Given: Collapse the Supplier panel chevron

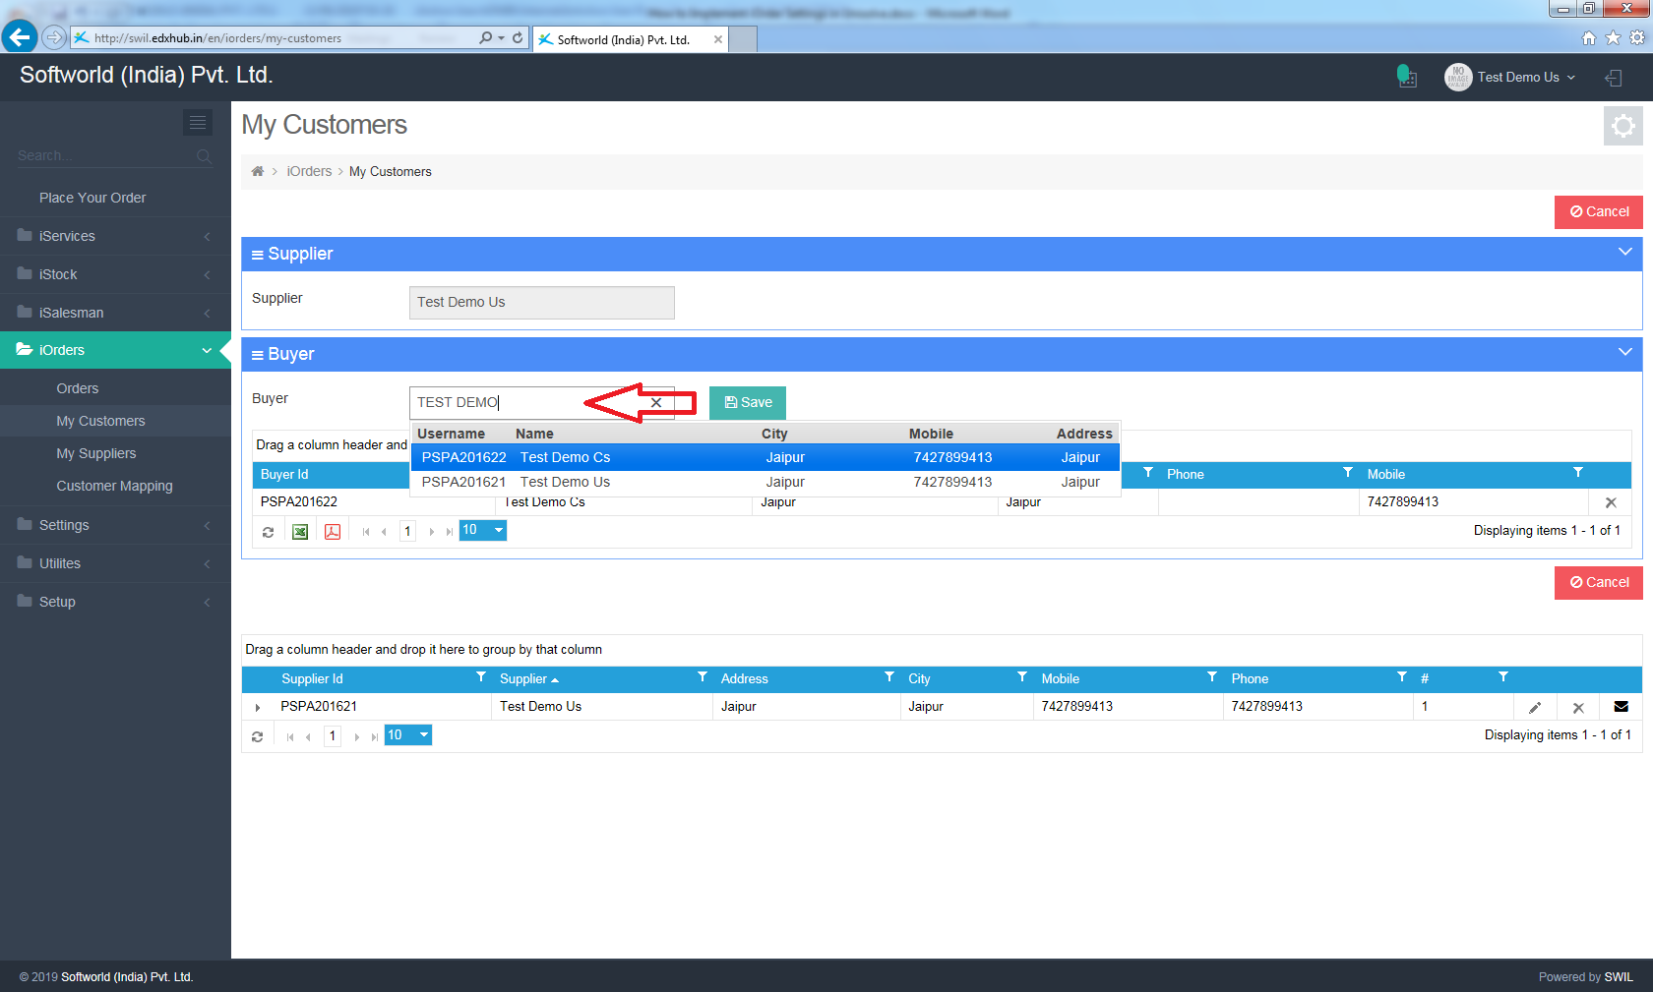Looking at the screenshot, I should tap(1624, 253).
